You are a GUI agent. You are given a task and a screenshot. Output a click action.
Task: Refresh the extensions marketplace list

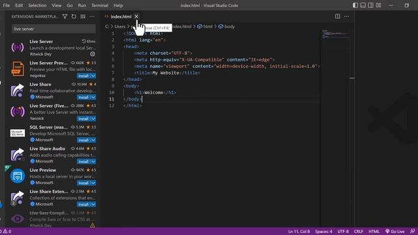tap(74, 16)
